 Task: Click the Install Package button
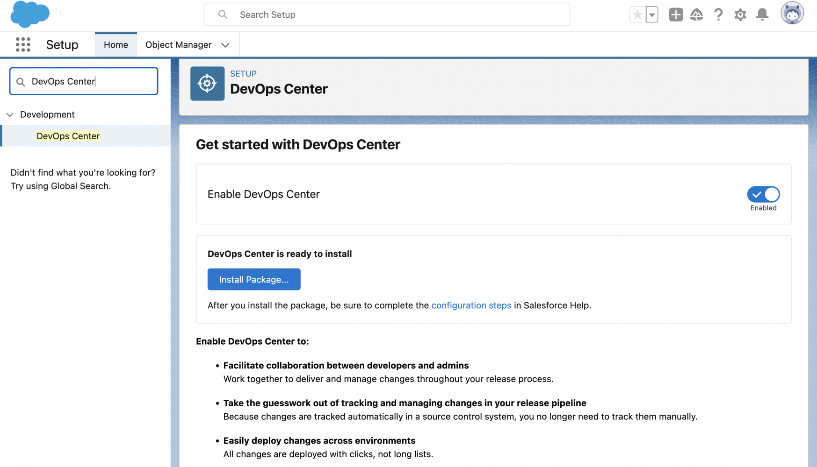[x=254, y=279]
